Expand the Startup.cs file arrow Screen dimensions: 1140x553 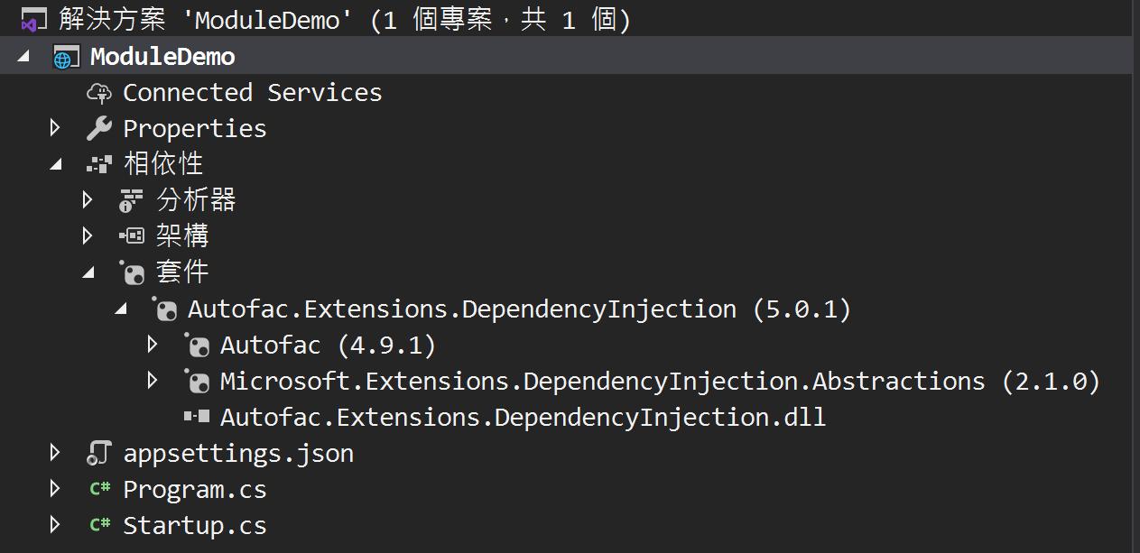[x=55, y=525]
